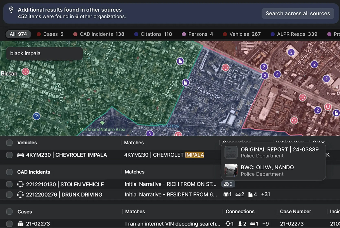
Task: Click the BWC Oliva, Nando video thumbnail
Action: point(231,170)
